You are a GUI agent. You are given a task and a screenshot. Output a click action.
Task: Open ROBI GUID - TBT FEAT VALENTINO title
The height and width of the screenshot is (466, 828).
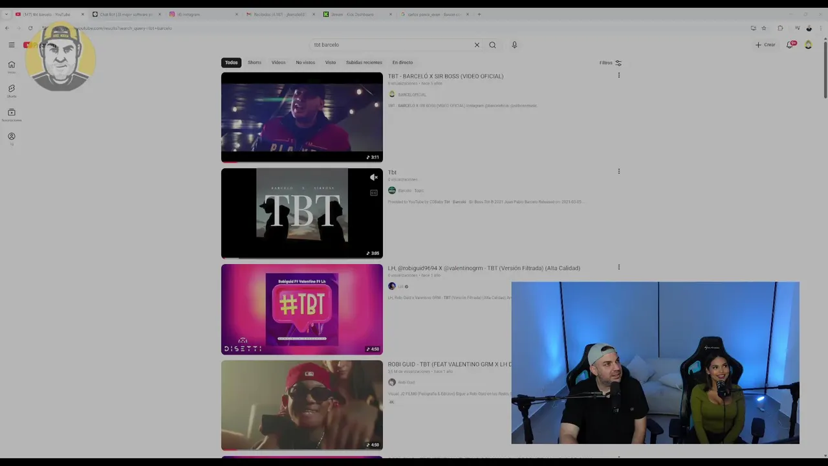(450, 364)
